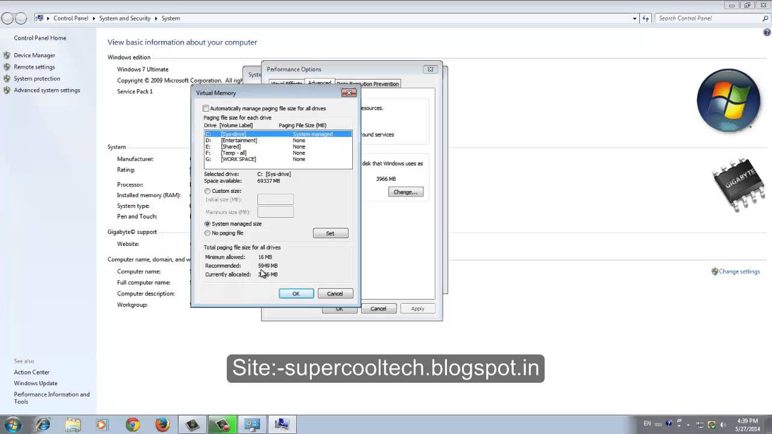Switch to the Visual Effects tab
This screenshot has height=434, width=772.
click(x=286, y=84)
